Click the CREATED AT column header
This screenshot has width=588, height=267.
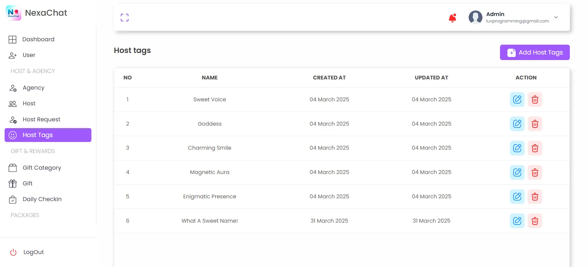click(329, 78)
